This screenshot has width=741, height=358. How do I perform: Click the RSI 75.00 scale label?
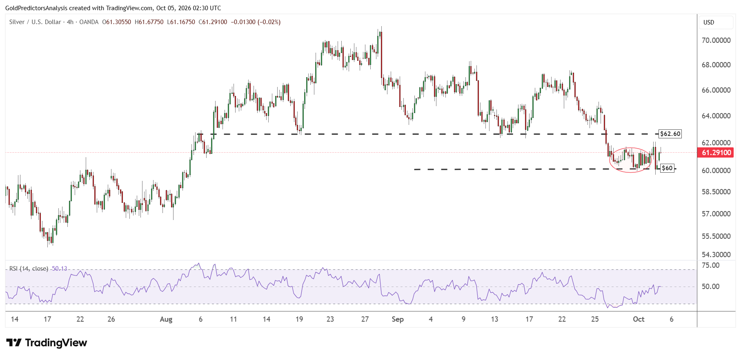click(710, 265)
